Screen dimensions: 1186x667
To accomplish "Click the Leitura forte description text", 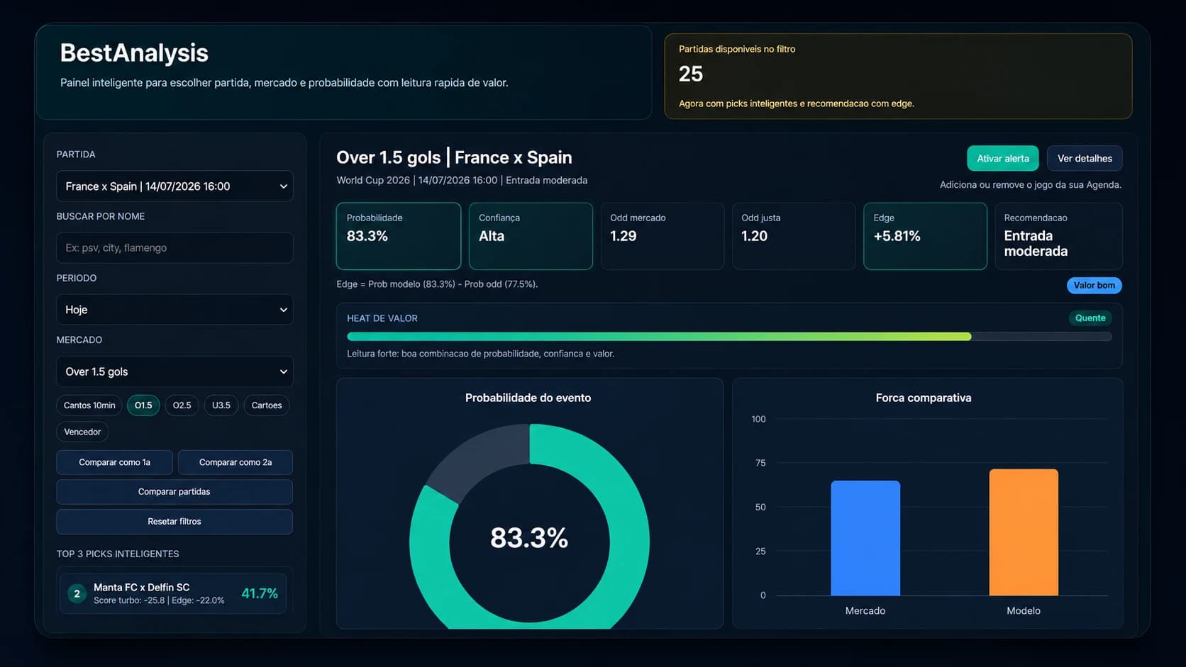I will click(x=481, y=354).
